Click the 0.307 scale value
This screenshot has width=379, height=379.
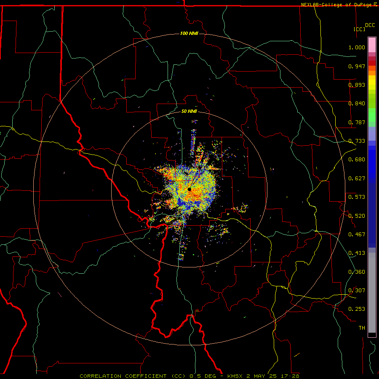[x=357, y=291]
